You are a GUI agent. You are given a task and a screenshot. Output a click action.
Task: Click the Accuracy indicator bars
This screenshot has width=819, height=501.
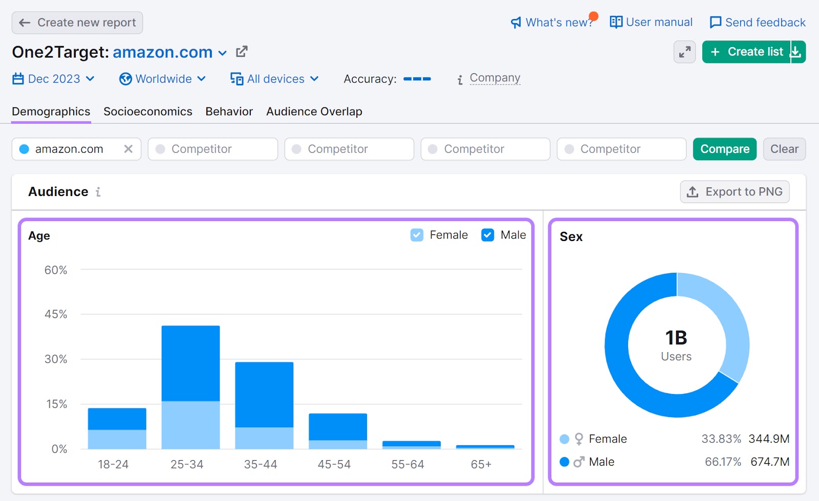(x=417, y=79)
